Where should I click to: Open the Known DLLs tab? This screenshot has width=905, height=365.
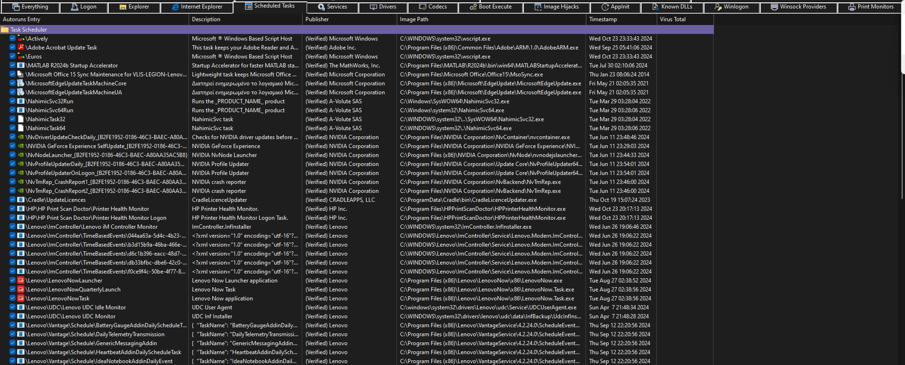(672, 7)
